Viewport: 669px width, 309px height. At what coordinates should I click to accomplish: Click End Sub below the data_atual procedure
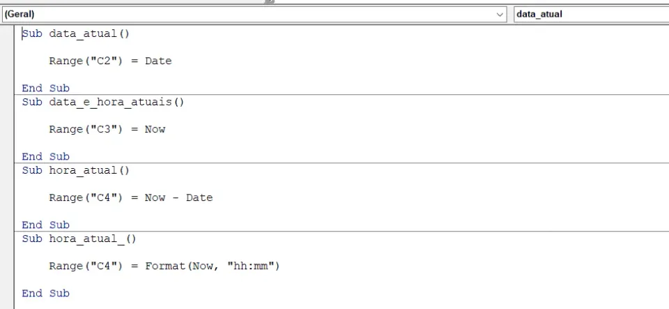(x=46, y=88)
